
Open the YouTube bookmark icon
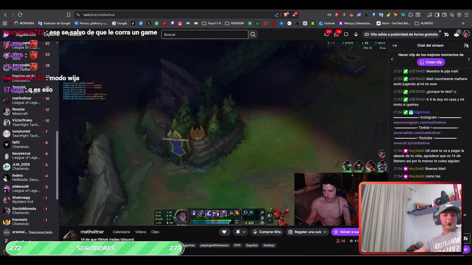pyautogui.click(x=164, y=23)
